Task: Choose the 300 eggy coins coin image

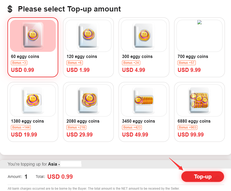Action: click(144, 36)
